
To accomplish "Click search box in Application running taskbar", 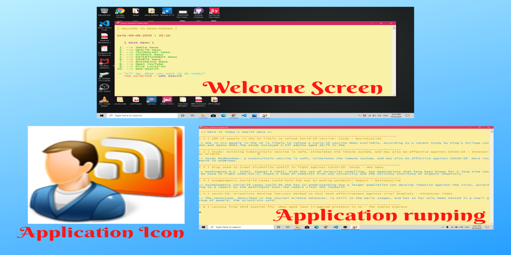I will pos(241,227).
